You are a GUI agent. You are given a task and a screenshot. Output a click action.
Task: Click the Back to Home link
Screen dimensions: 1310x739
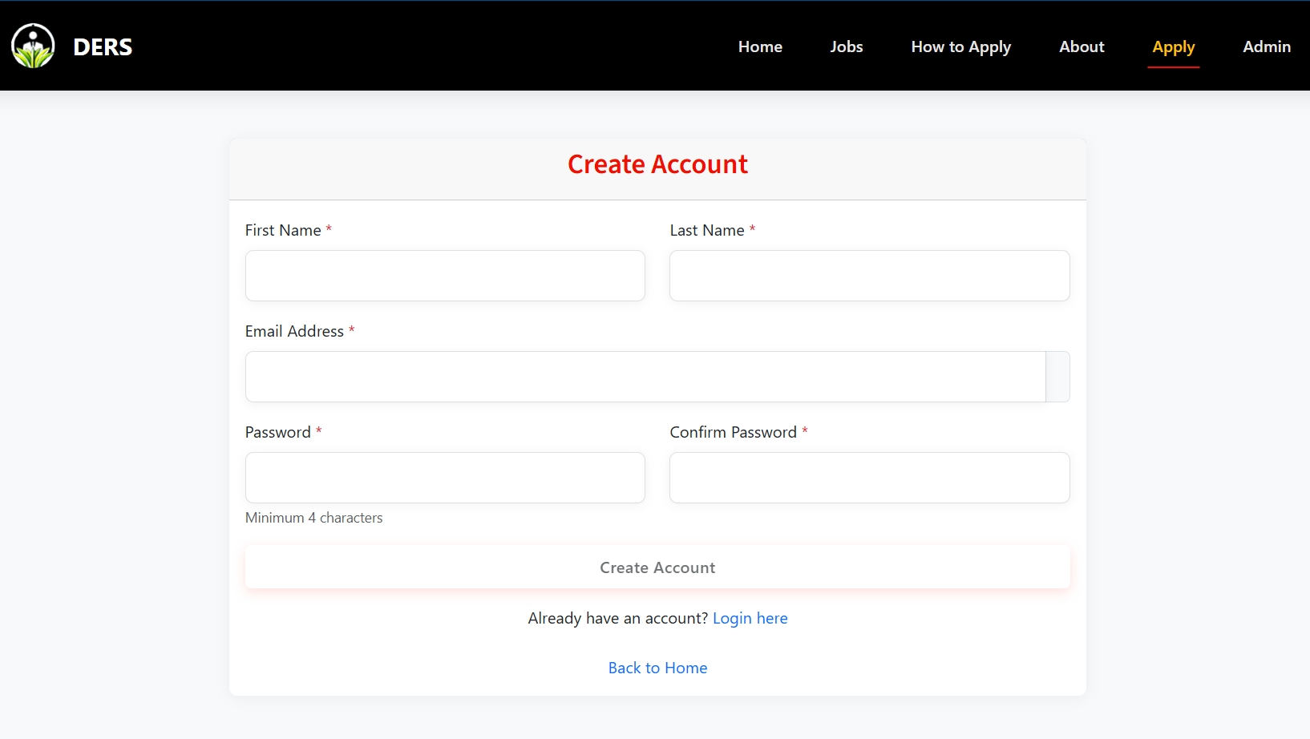[x=657, y=668]
